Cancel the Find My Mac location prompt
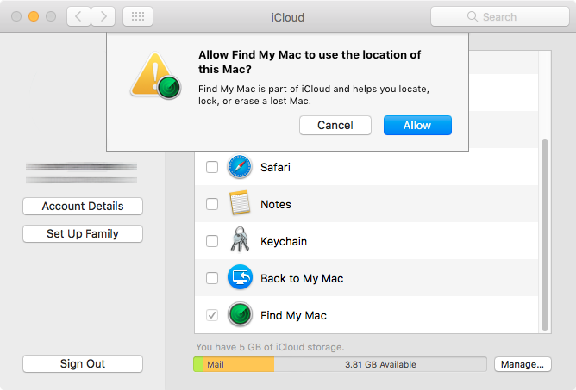The width and height of the screenshot is (576, 390). [335, 126]
